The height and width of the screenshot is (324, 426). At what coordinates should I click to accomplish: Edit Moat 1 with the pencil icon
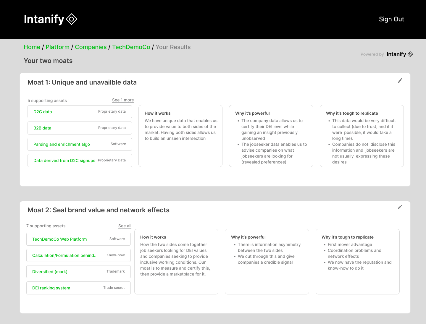coord(400,81)
